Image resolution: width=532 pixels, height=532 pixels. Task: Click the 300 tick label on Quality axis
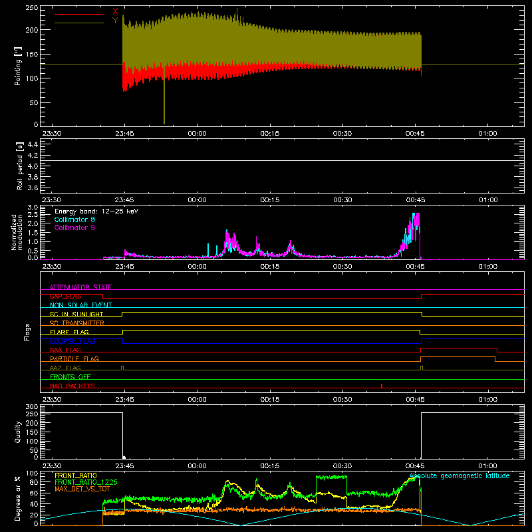(31, 407)
